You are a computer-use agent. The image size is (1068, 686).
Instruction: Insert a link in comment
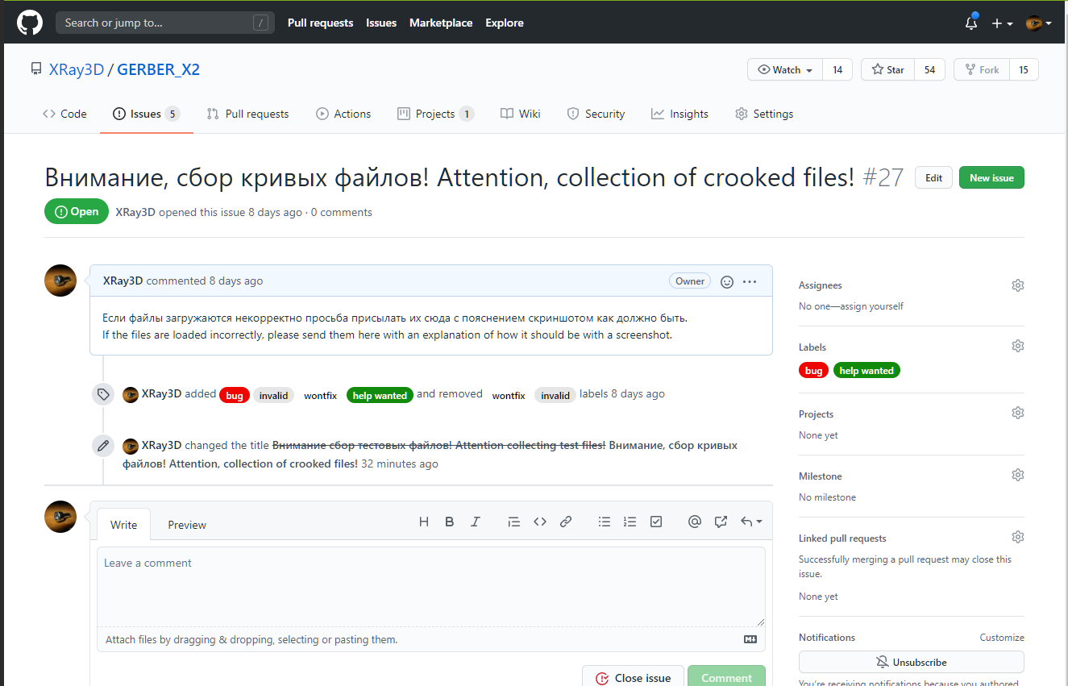(566, 522)
